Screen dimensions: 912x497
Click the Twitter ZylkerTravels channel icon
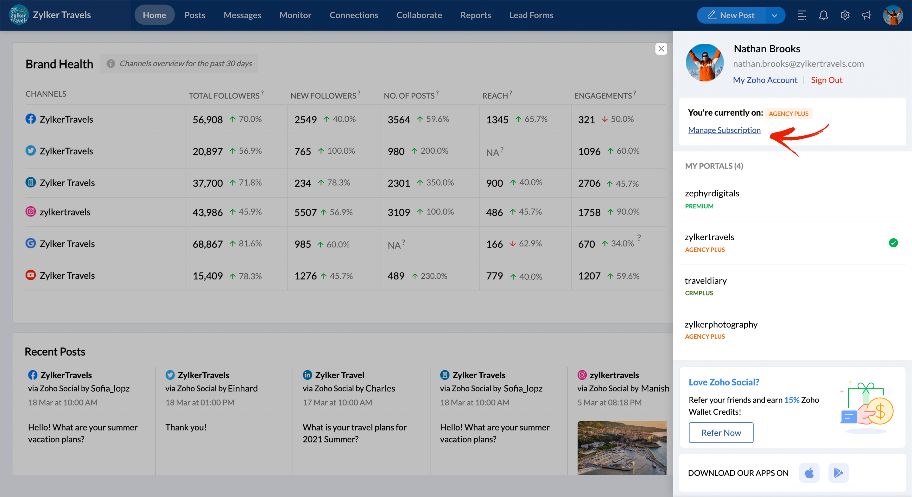tap(31, 150)
